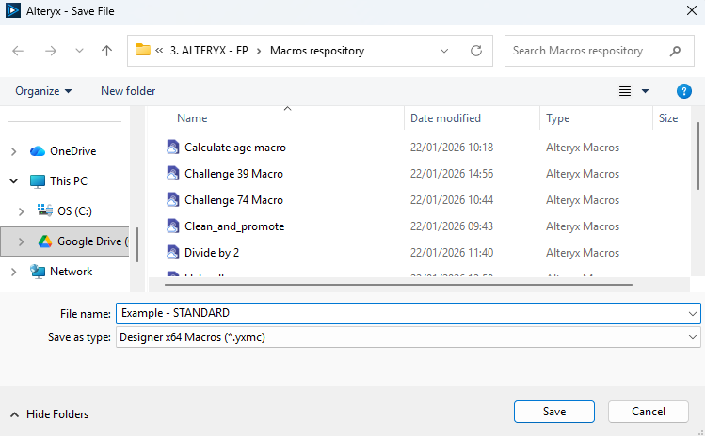705x436 pixels.
Task: Click date '22/01/2026 10:44' cell
Action: (x=452, y=200)
